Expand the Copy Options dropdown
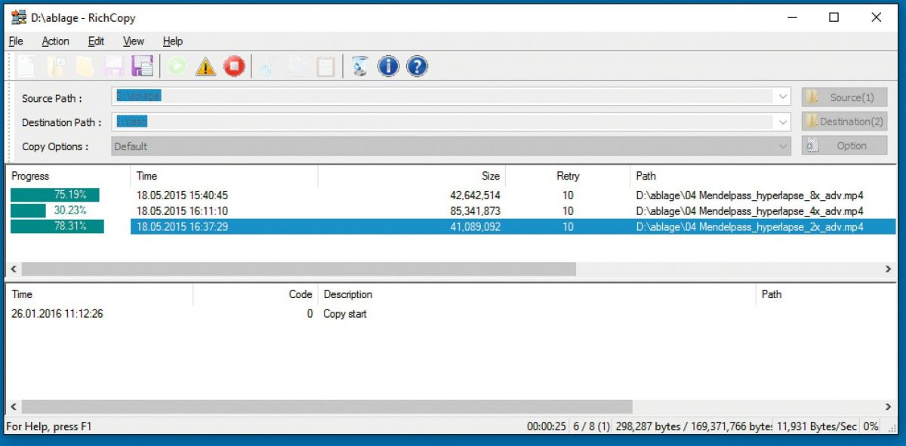 (782, 146)
